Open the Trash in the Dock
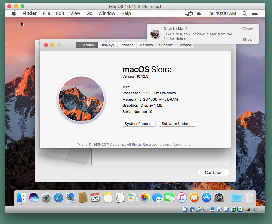Viewport: 272px width, 224px height. coord(249,198)
